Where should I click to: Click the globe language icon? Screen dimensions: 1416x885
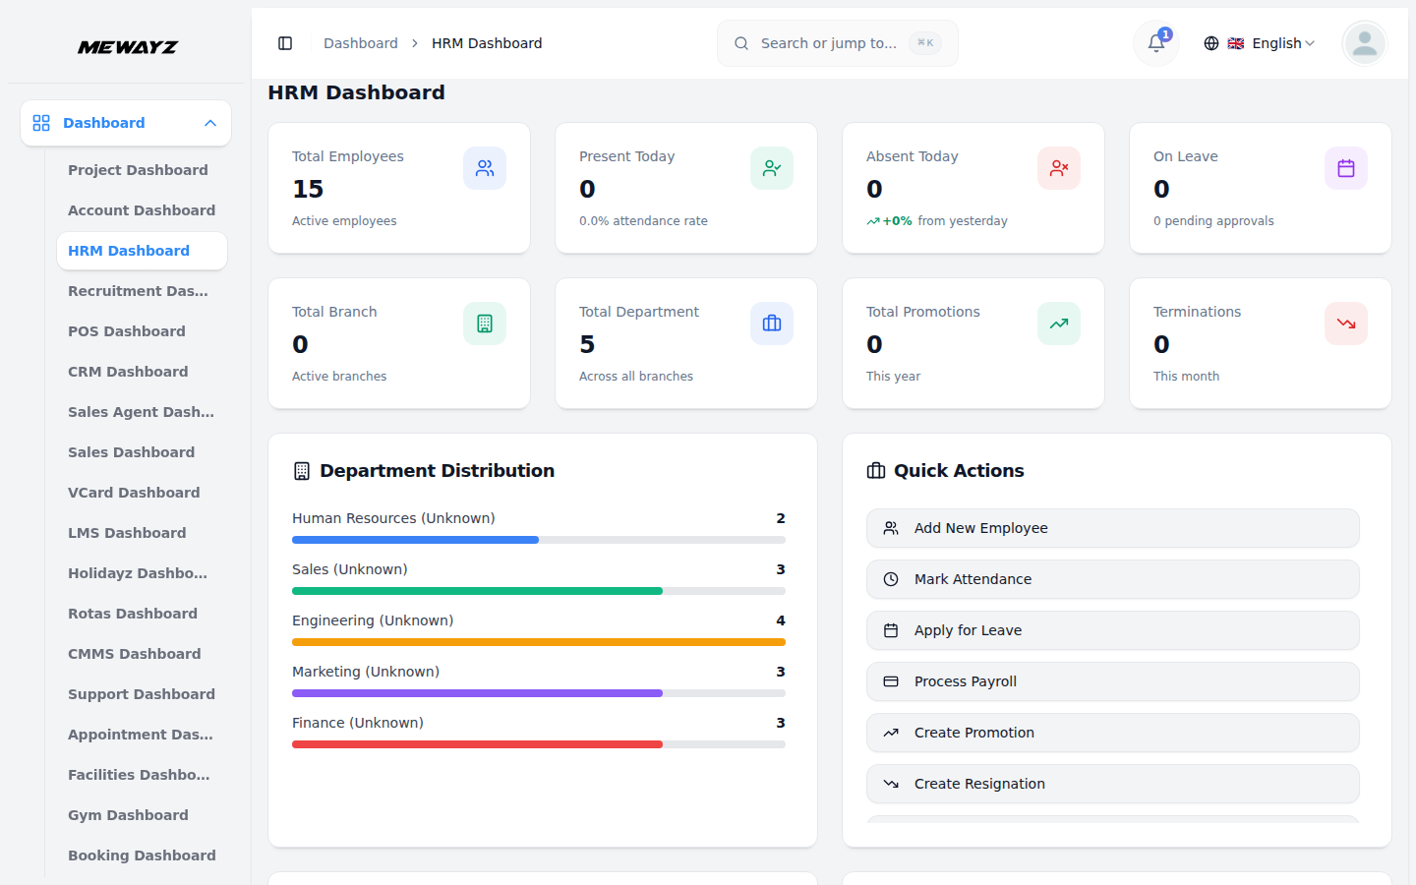coord(1210,43)
